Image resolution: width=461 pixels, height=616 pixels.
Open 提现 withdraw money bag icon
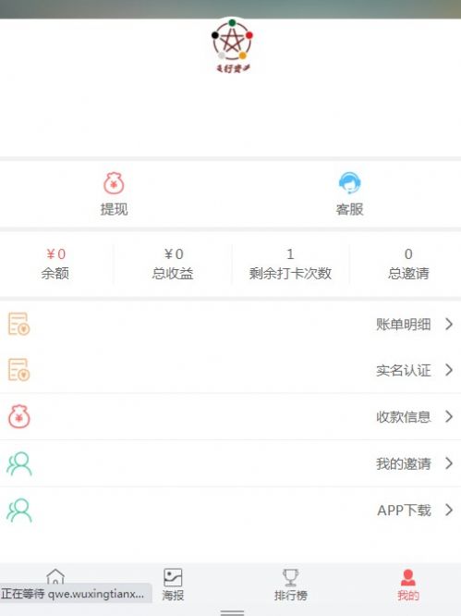pos(114,183)
